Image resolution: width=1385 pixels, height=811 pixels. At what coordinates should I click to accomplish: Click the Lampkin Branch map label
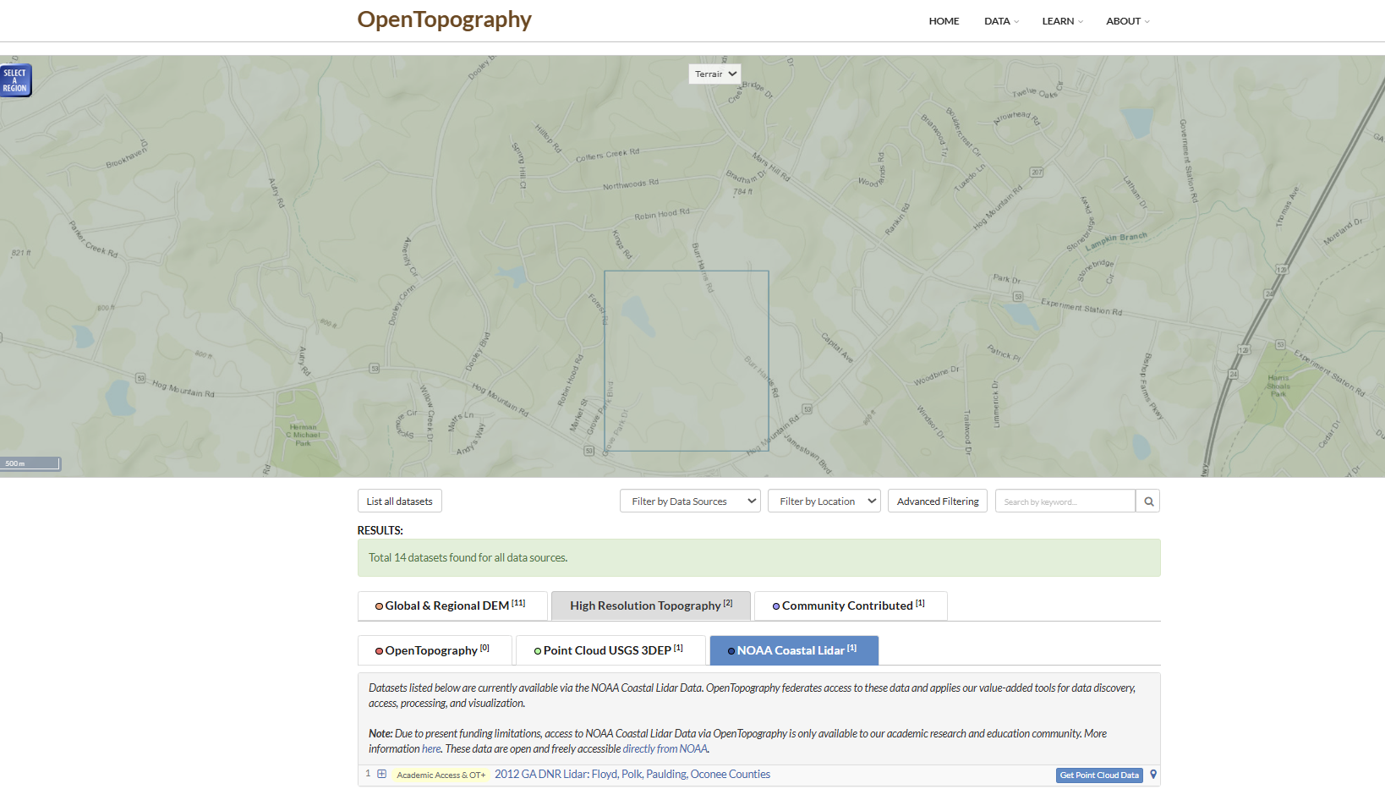[1116, 240]
